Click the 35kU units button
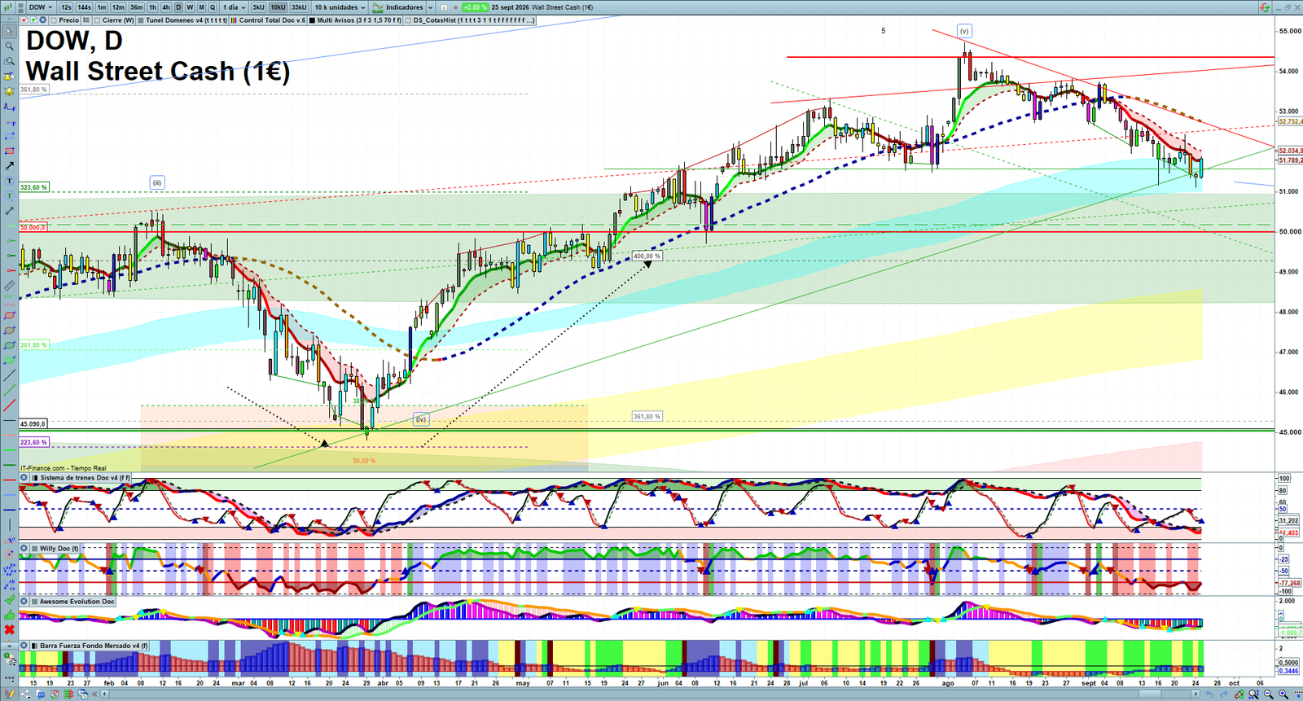Image resolution: width=1303 pixels, height=701 pixels. [x=299, y=7]
